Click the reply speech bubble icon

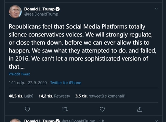[x=27, y=109]
